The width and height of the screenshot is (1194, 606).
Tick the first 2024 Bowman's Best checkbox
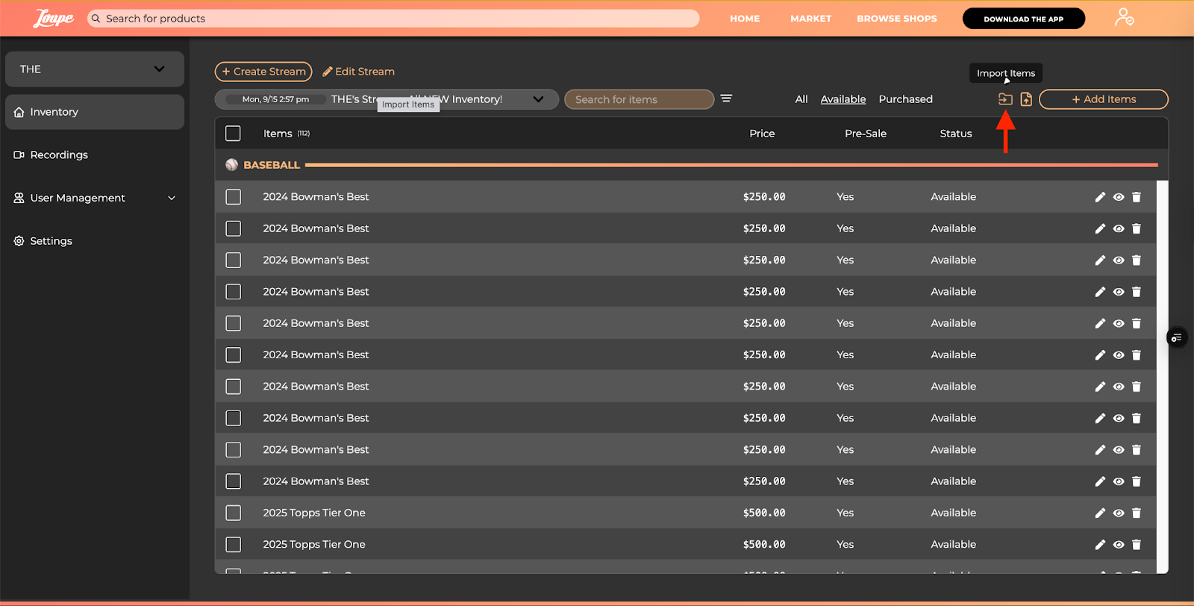[234, 197]
